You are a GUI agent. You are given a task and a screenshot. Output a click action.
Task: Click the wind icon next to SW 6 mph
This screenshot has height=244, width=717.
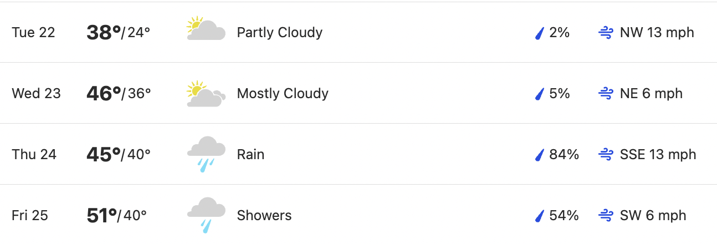[606, 216]
